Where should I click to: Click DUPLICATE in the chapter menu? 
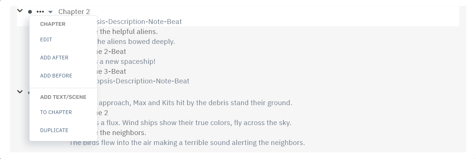click(x=54, y=130)
